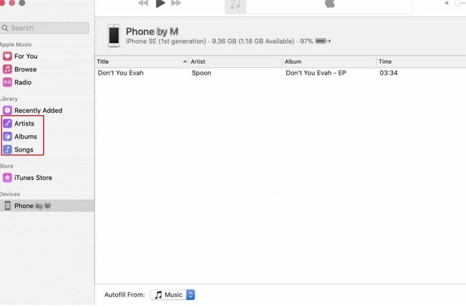Viewport: 466px width, 307px height.
Task: Click the Browse music note icon
Action: tap(8, 69)
